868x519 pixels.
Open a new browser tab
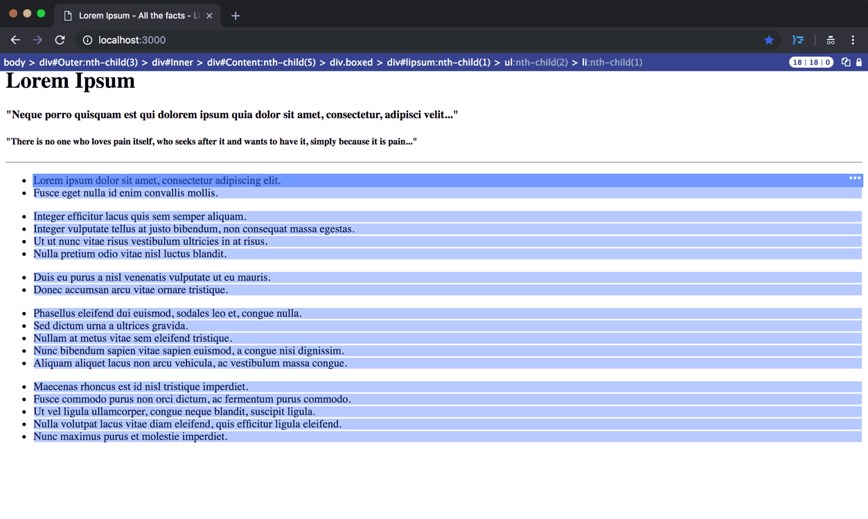(x=236, y=15)
